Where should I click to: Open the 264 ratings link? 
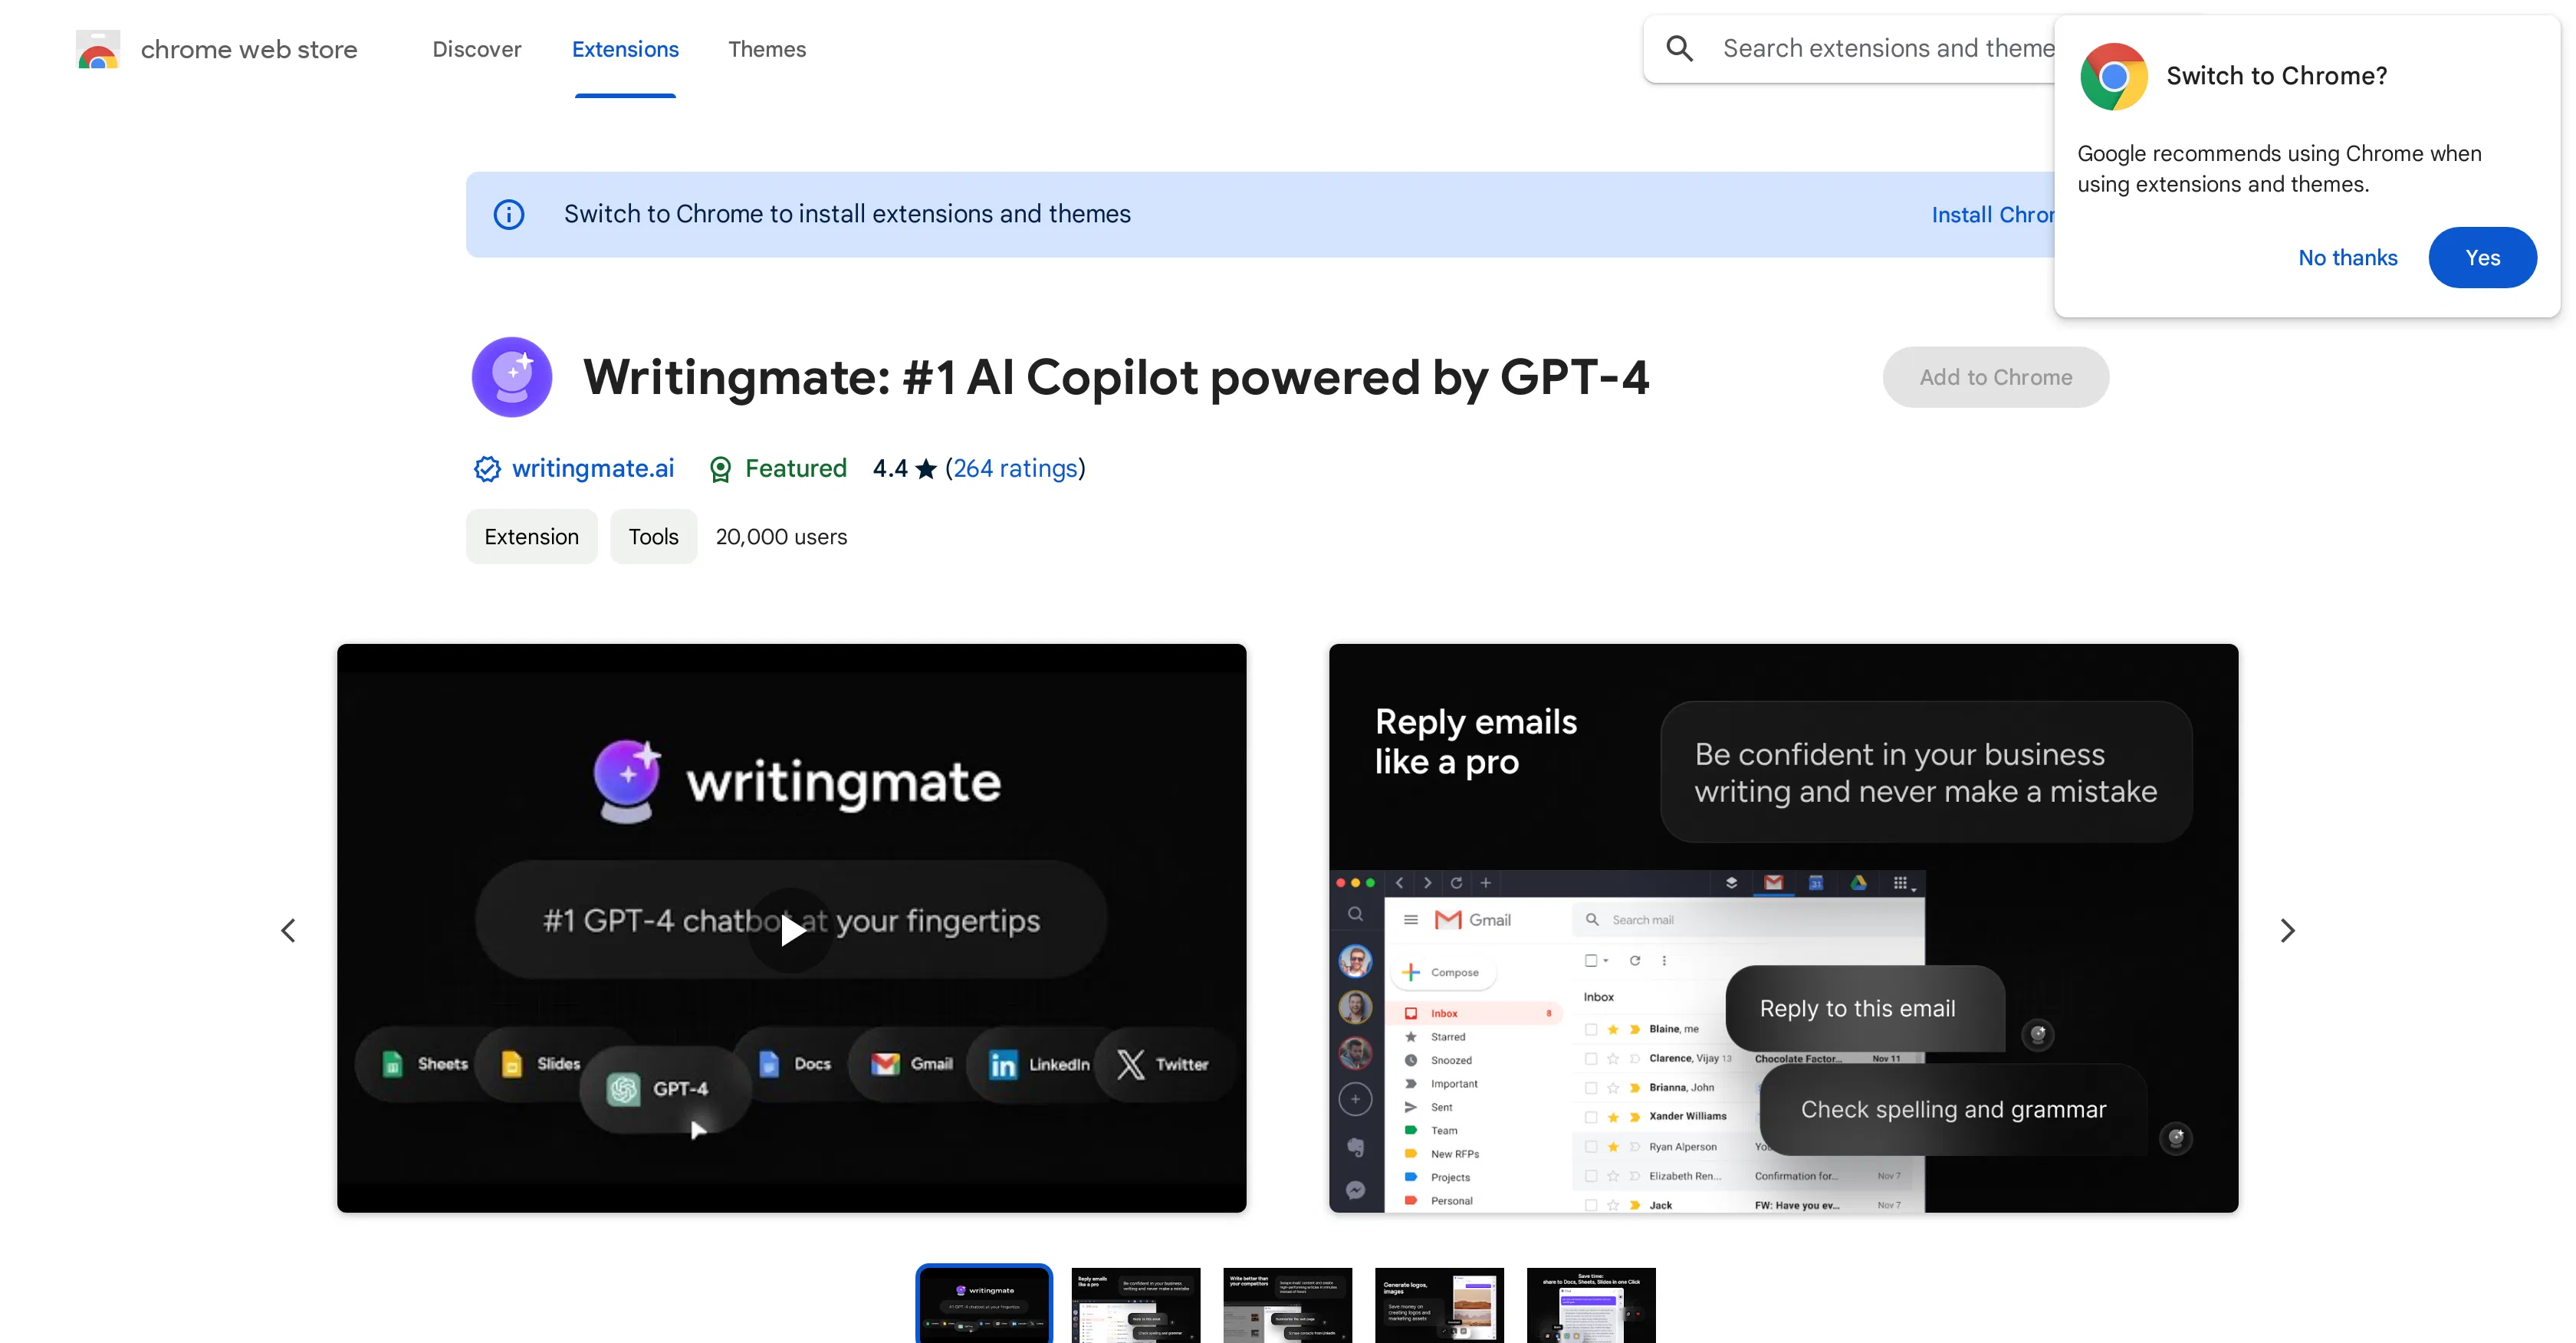pyautogui.click(x=1016, y=468)
